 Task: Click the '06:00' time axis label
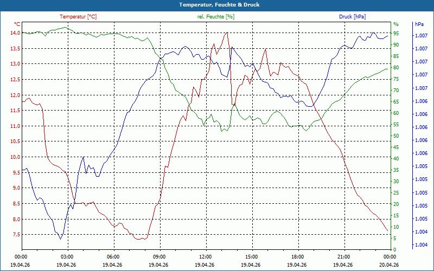coord(113,256)
